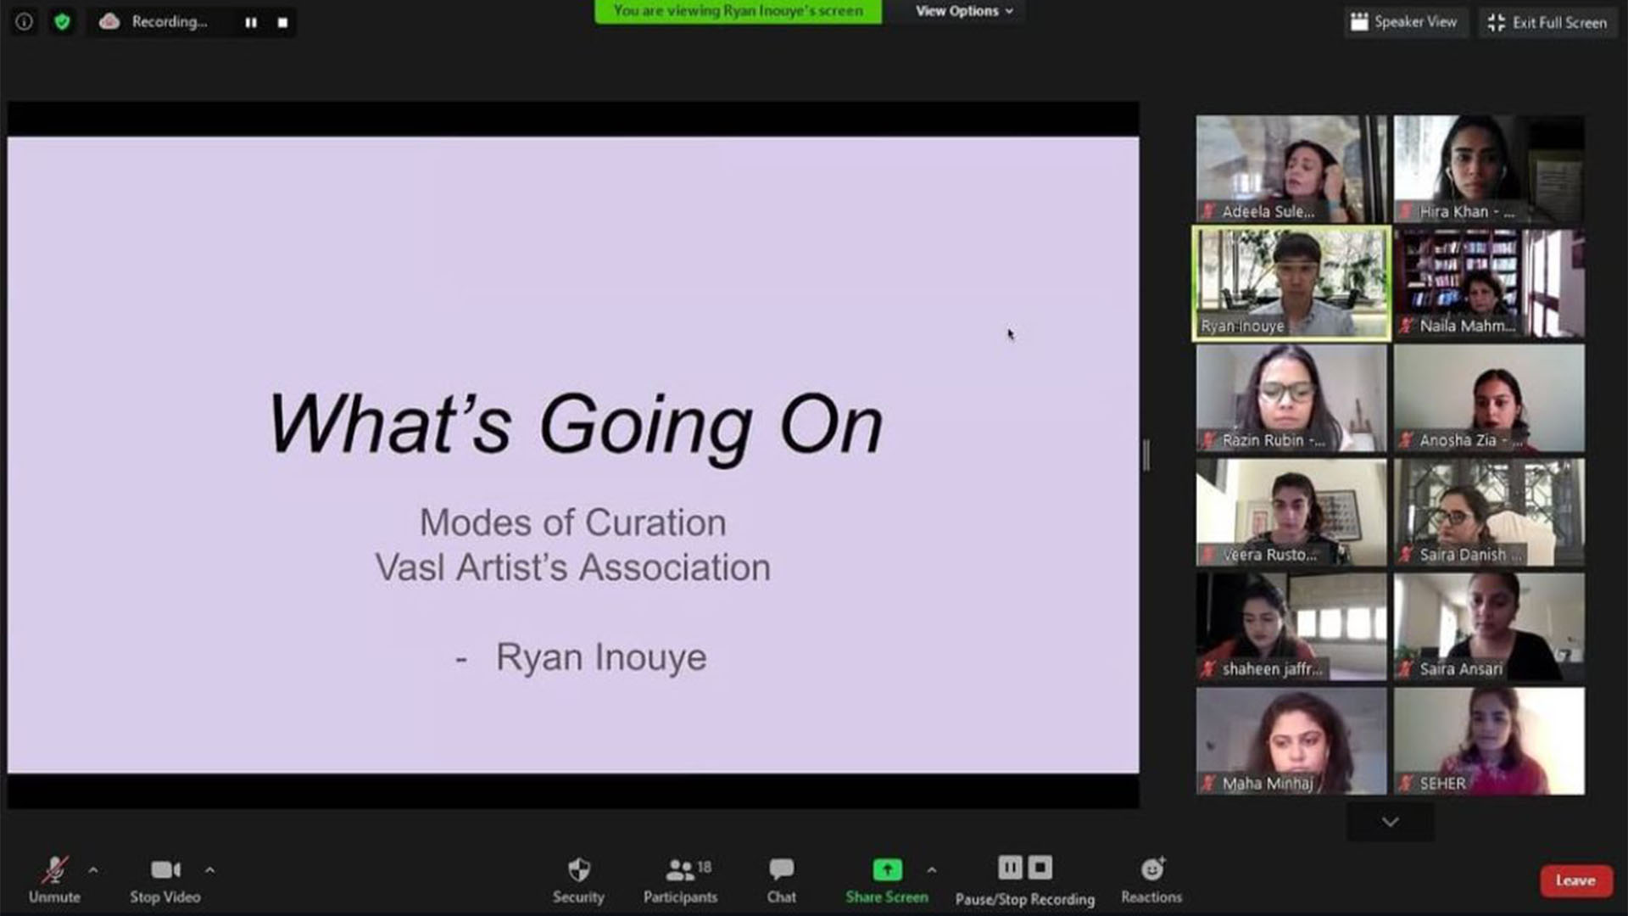Image resolution: width=1628 pixels, height=916 pixels.
Task: Exit Full Screen mode
Action: point(1547,23)
